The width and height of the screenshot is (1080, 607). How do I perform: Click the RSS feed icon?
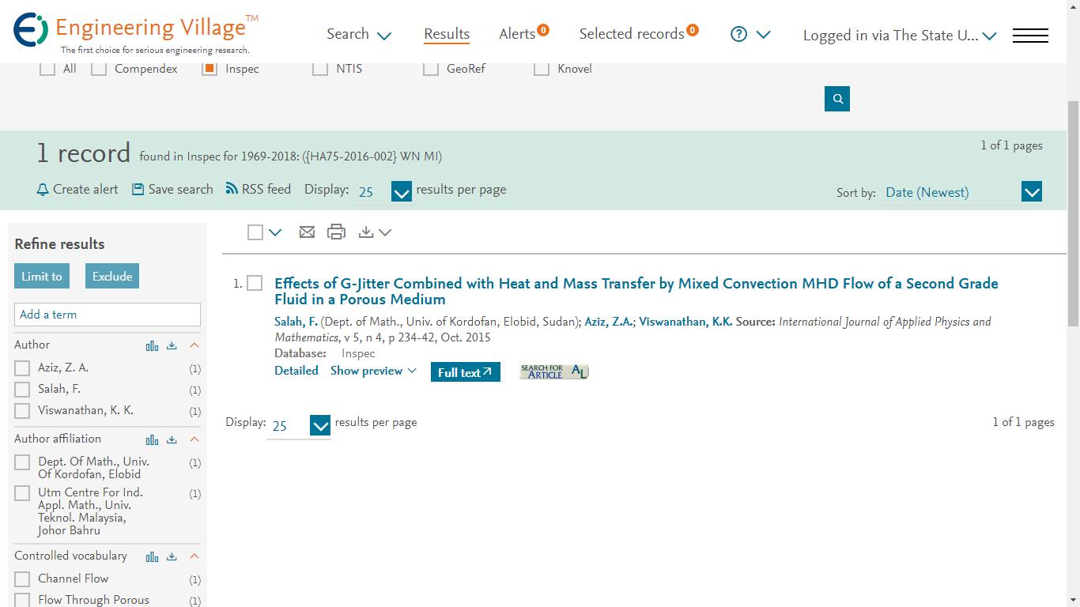tap(232, 188)
